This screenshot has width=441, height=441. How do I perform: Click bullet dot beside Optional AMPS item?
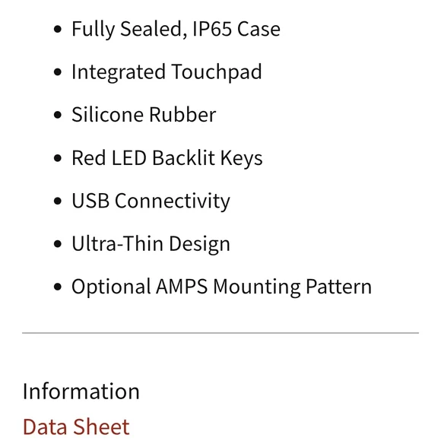[x=57, y=287]
